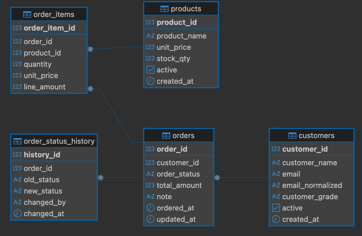This screenshot has height=236, width=362.
Task: Click the boolean checkbox icon beside customers active
Action: tap(276, 208)
